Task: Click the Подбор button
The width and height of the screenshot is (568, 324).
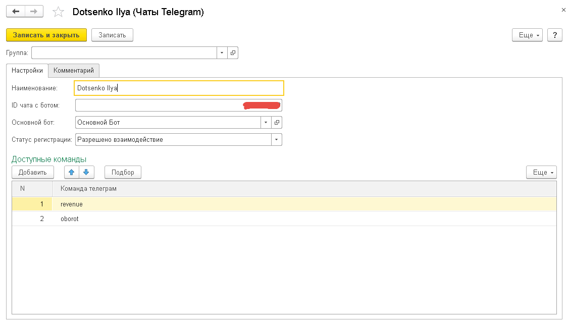Action: click(123, 172)
